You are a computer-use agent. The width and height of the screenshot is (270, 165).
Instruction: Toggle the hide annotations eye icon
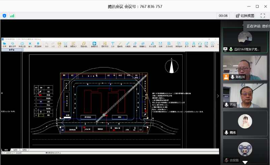(143, 44)
